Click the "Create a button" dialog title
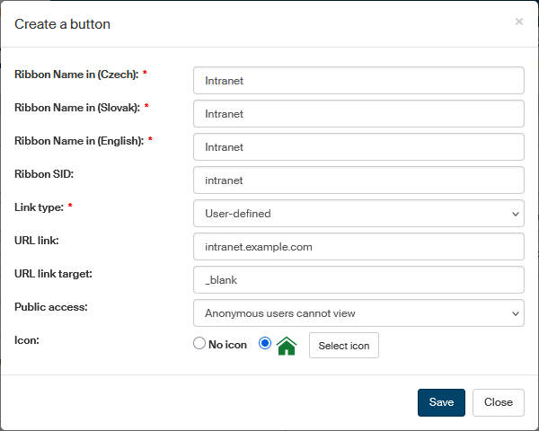This screenshot has height=431, width=539. pos(62,24)
